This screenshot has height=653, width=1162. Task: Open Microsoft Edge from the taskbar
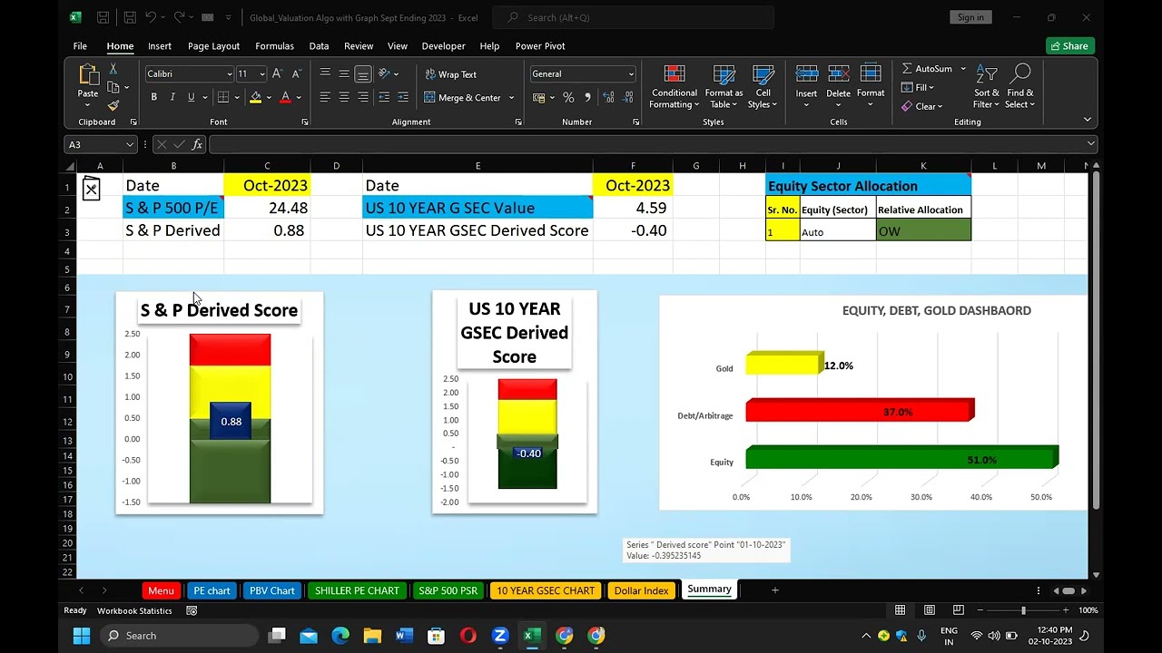340,636
